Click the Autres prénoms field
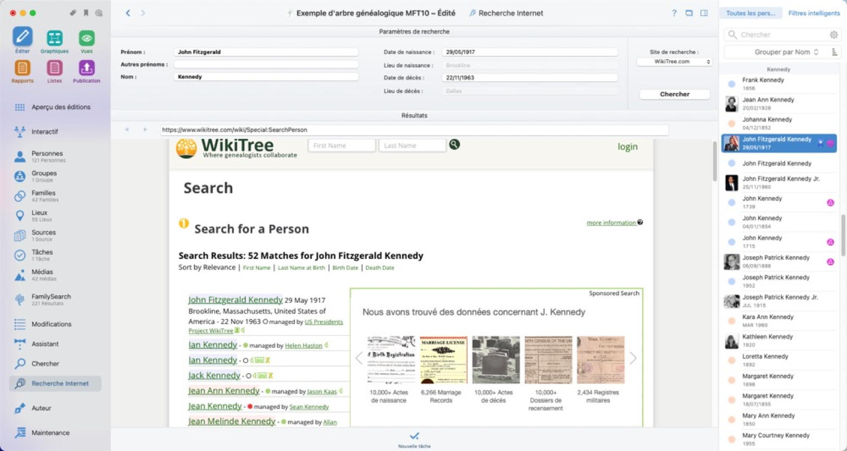The image size is (847, 451). pos(266,64)
